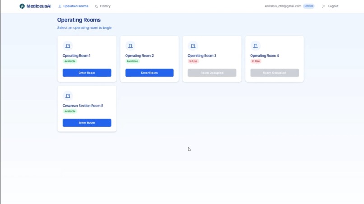Click the Available badge of Cesarean Section Room 5
Viewport: 364px width, 204px height.
coord(70,111)
